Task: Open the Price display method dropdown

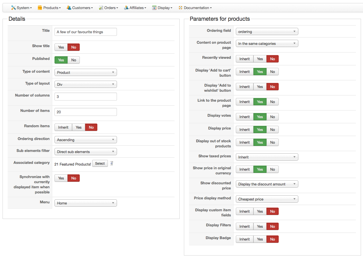Action: [x=267, y=199]
